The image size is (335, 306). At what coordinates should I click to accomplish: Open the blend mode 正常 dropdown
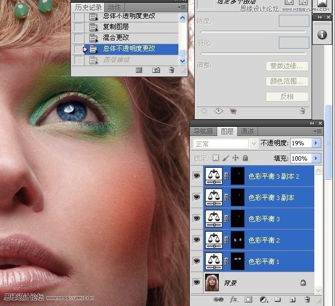[225, 144]
